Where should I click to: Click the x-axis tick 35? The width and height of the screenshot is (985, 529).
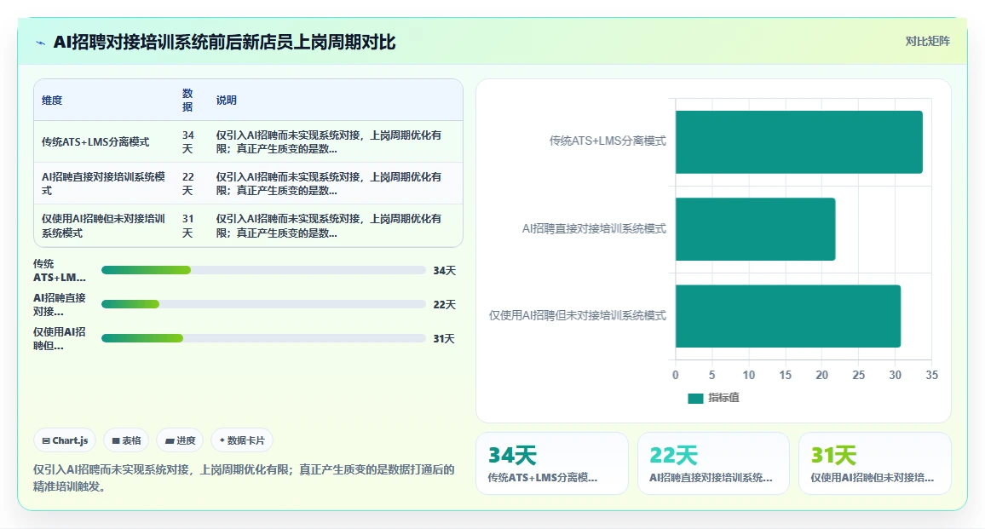pos(931,375)
